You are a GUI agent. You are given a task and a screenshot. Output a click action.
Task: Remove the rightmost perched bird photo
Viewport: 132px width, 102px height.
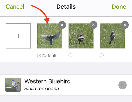pyautogui.click(x=125, y=25)
